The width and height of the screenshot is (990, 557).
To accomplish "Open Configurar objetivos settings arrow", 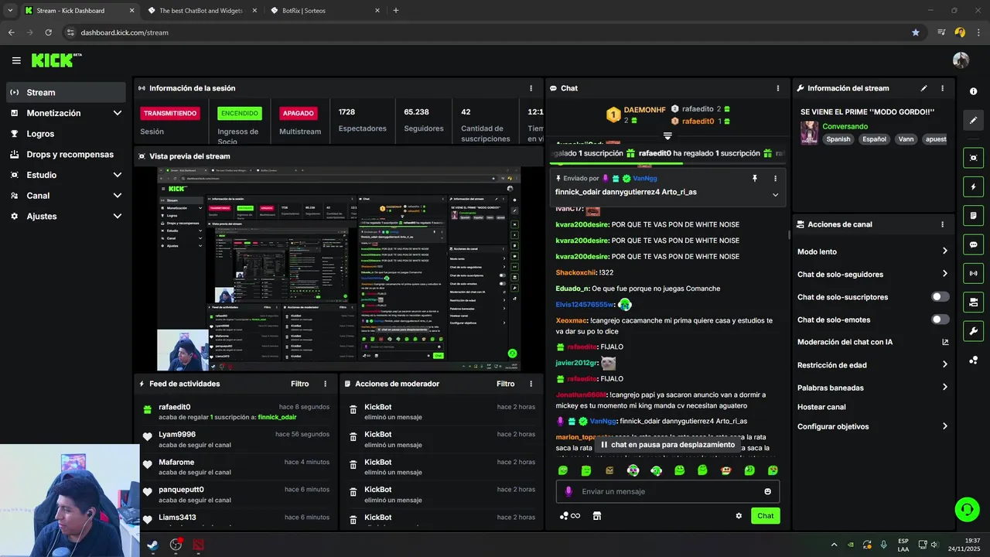I will coord(944,426).
